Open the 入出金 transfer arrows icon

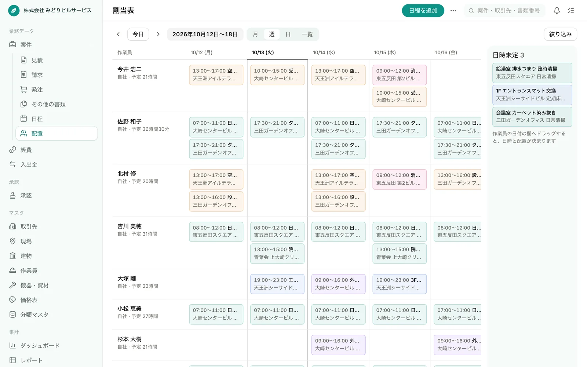coord(12,164)
